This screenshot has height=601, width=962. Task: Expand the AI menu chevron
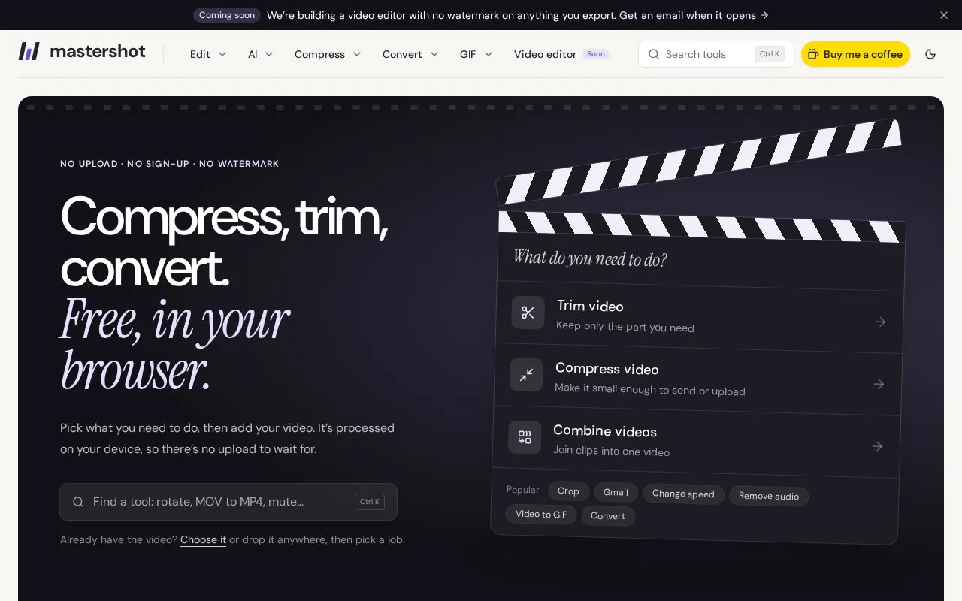pyautogui.click(x=269, y=54)
